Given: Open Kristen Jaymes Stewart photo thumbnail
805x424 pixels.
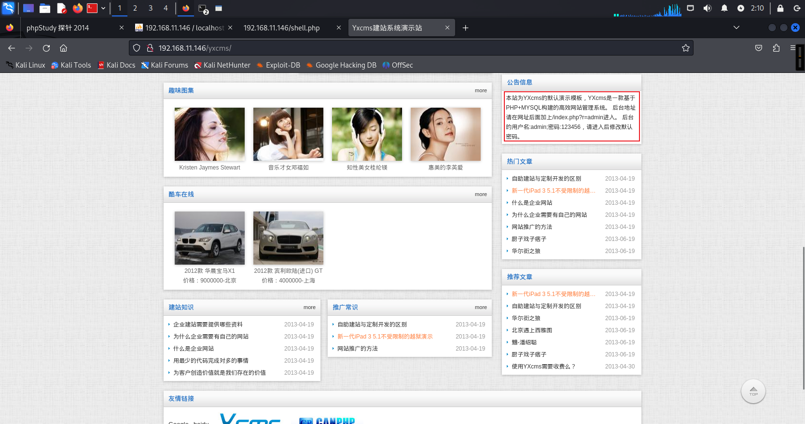Looking at the screenshot, I should click(209, 134).
